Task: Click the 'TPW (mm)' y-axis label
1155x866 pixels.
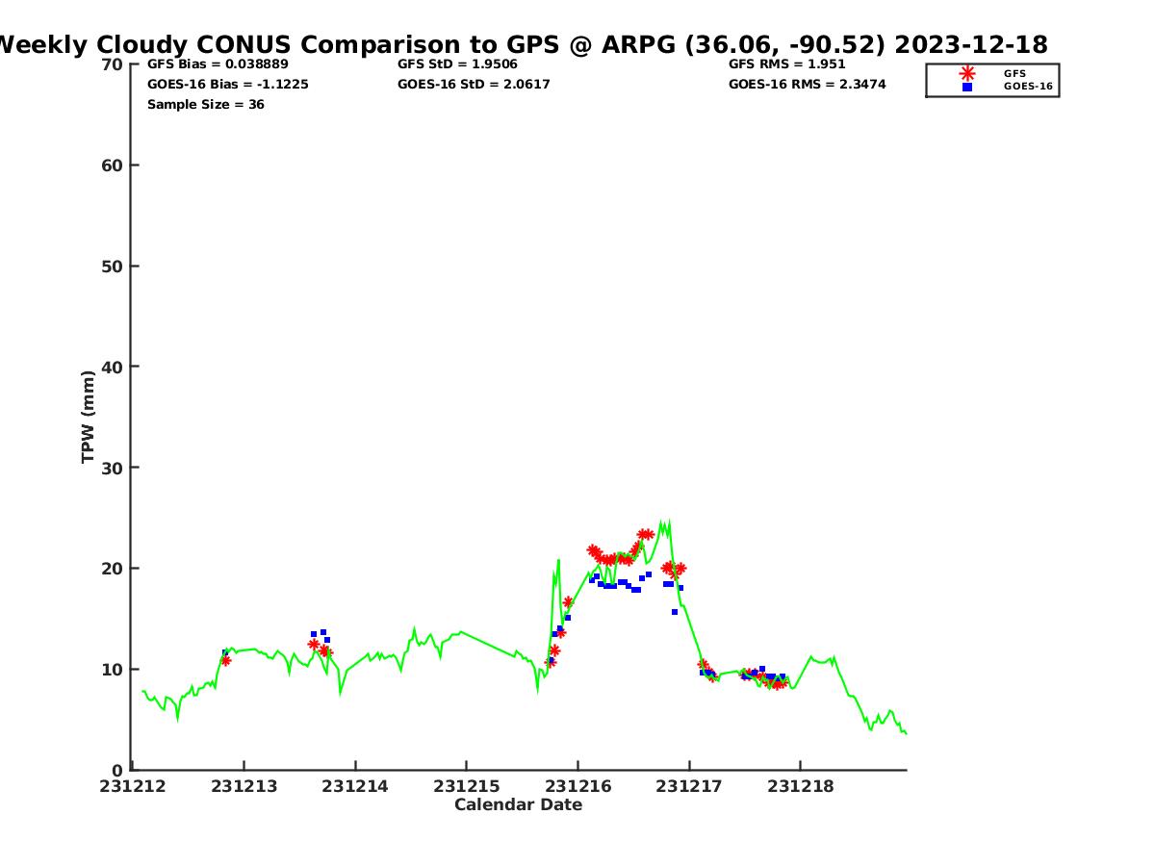Action: [x=89, y=417]
